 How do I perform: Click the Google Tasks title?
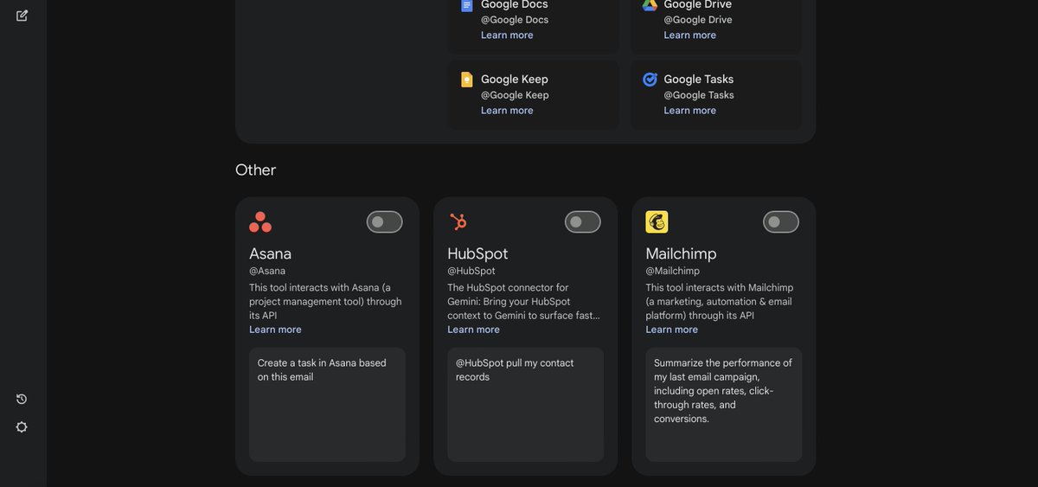(x=699, y=80)
